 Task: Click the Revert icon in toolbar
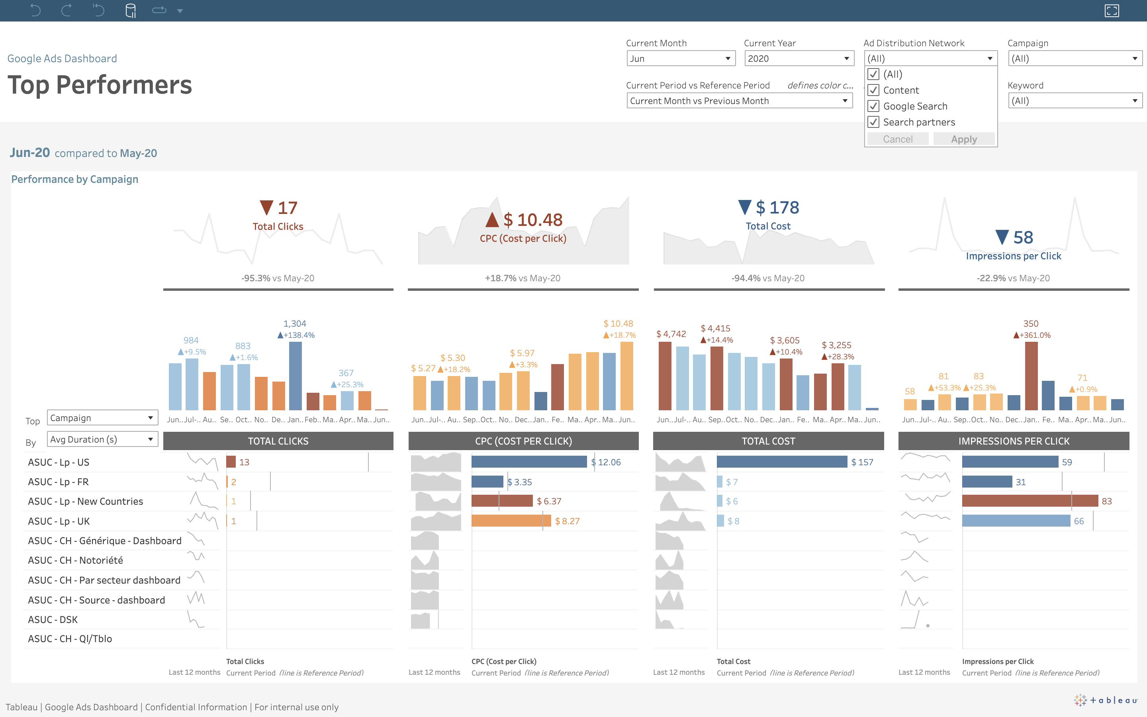[98, 10]
